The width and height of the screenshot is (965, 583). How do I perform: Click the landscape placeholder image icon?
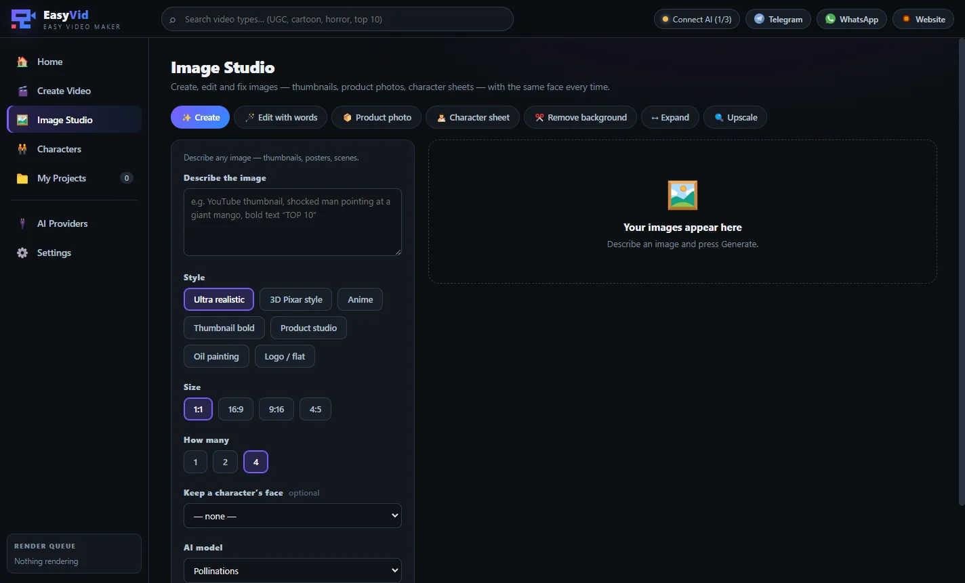click(682, 195)
